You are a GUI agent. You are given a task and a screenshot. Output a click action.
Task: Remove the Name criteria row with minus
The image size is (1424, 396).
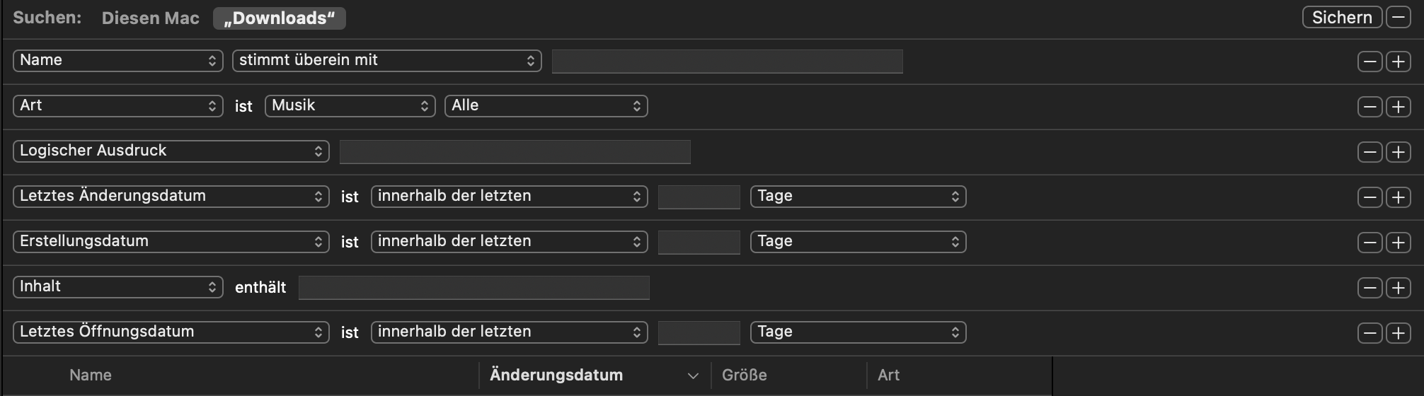(x=1370, y=62)
